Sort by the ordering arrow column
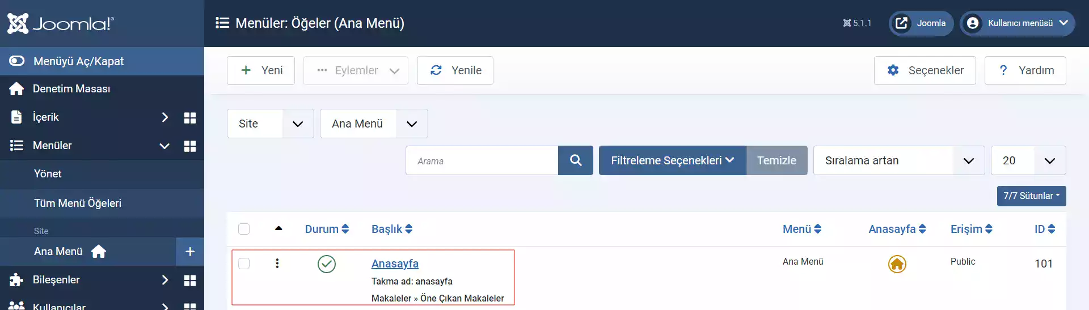The width and height of the screenshot is (1089, 310). 278,229
